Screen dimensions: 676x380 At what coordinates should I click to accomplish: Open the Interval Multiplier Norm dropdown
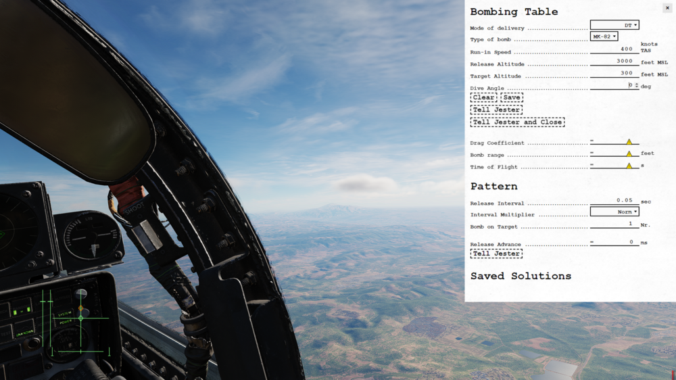coord(614,212)
